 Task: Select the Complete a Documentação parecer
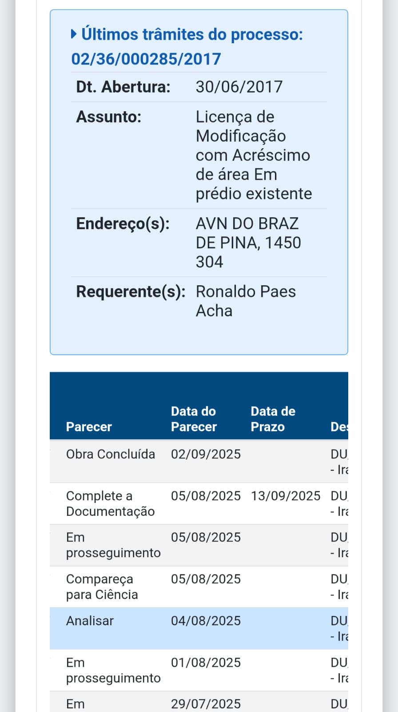coord(110,503)
